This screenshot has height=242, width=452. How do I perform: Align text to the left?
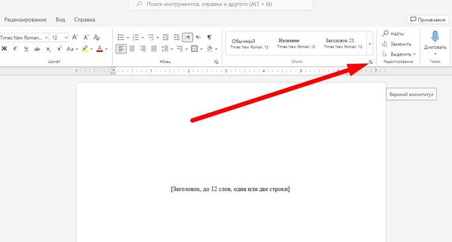(x=121, y=49)
